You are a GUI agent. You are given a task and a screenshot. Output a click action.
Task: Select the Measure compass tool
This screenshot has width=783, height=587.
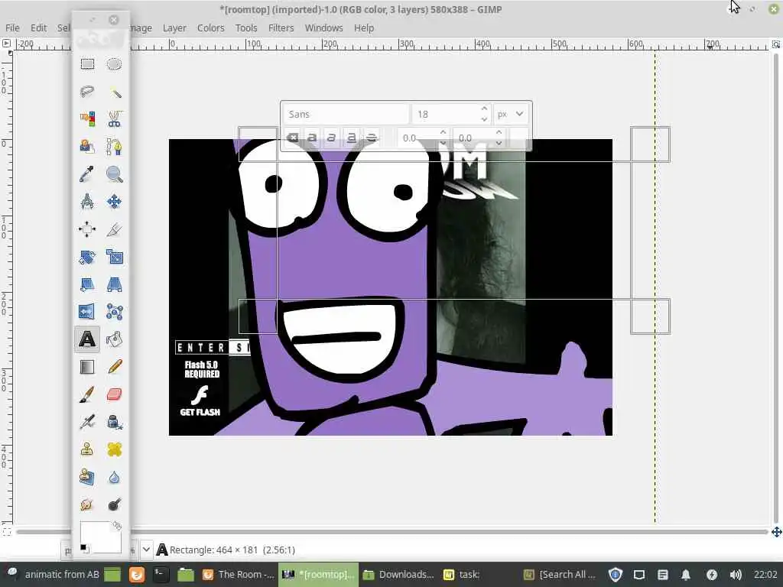tap(87, 202)
